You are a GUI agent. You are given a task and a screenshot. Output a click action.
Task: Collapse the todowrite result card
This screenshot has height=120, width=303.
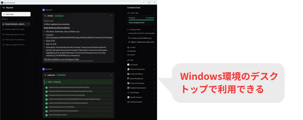[x=111, y=75]
